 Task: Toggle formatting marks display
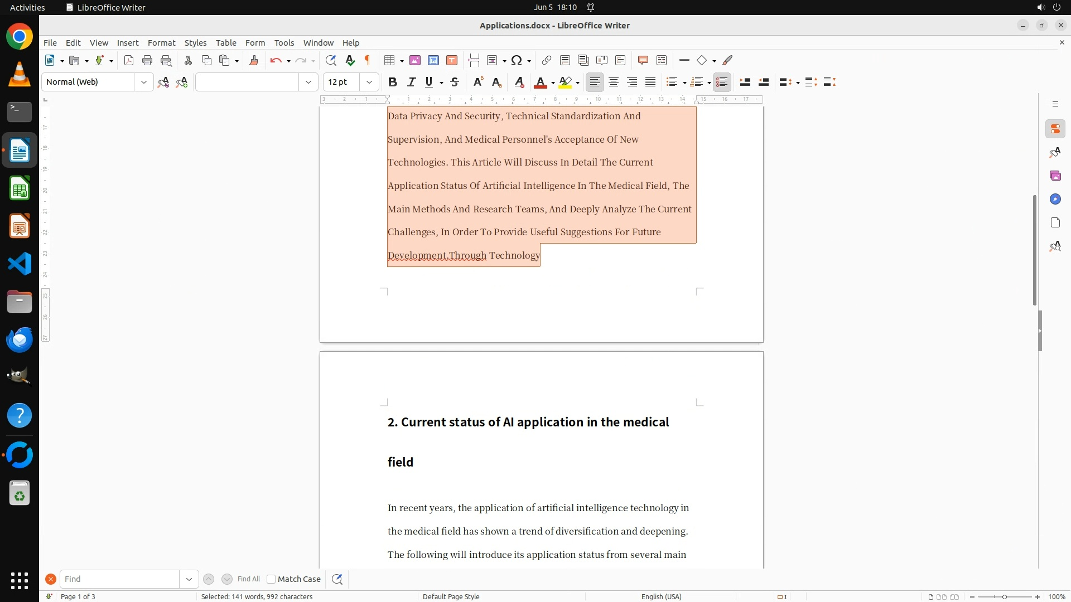click(368, 60)
